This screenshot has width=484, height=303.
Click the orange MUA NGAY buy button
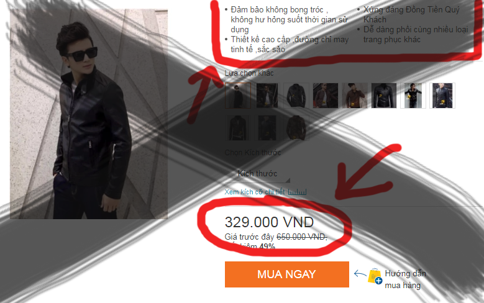point(287,274)
